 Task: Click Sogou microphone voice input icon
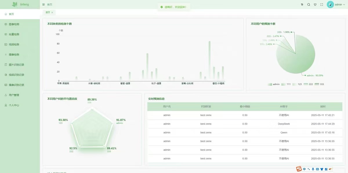313,169
